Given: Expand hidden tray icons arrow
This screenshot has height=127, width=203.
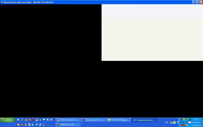Looking at the screenshot, I should point(178,122).
